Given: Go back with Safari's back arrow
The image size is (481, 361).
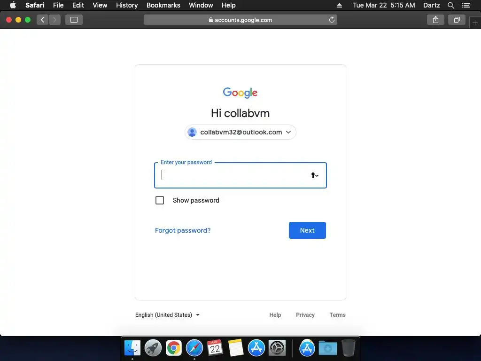Looking at the screenshot, I should [43, 20].
